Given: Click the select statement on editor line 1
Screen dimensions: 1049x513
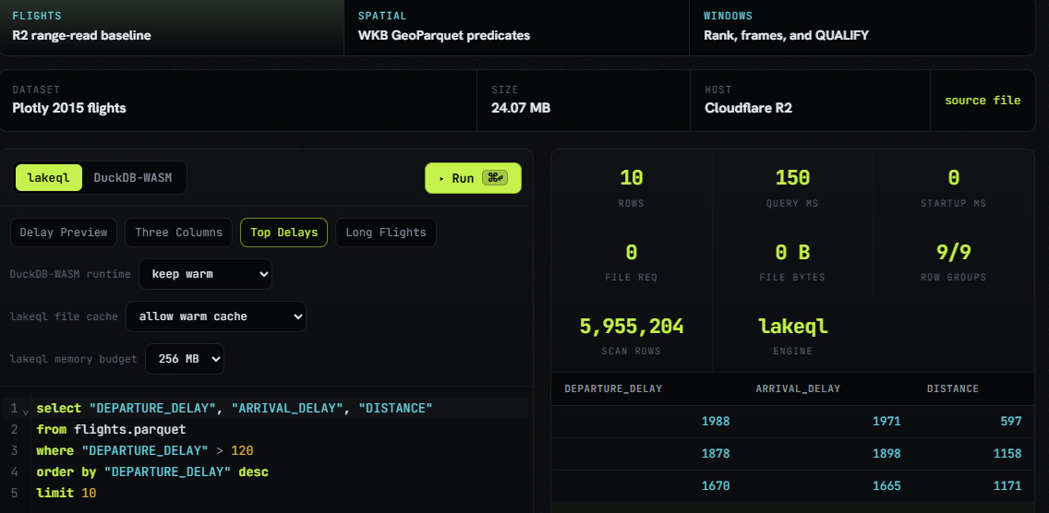Looking at the screenshot, I should tap(235, 408).
